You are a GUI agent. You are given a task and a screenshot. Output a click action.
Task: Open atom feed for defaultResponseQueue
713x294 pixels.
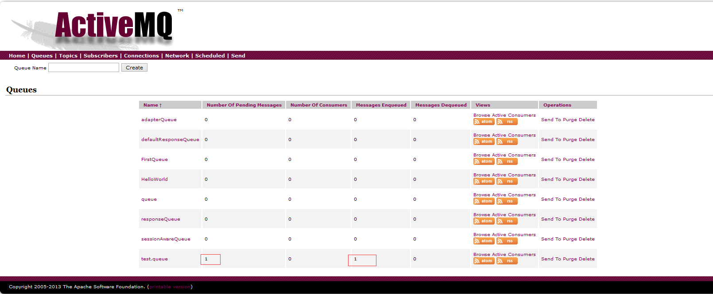(x=484, y=141)
